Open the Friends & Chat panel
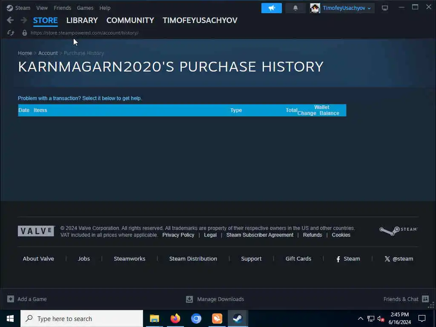436x327 pixels. tap(406, 299)
